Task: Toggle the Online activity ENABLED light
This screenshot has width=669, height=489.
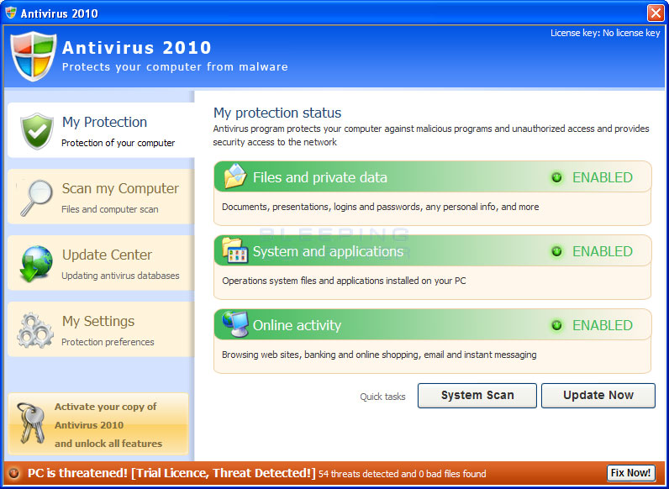Action: click(x=556, y=325)
